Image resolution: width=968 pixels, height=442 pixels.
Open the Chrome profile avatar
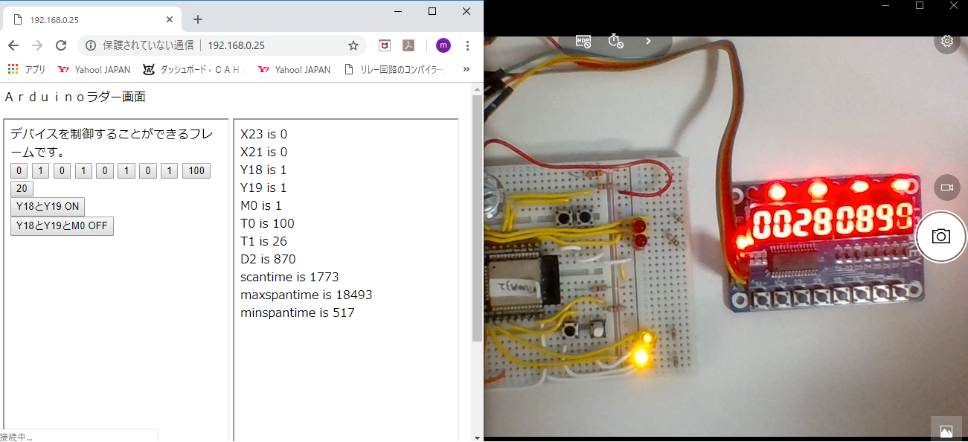443,45
